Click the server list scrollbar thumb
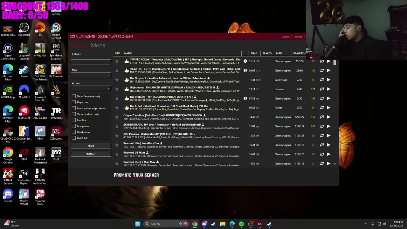 [x=335, y=62]
